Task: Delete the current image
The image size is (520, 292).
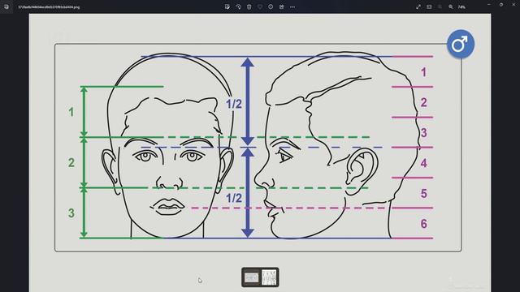Action: tap(249, 6)
